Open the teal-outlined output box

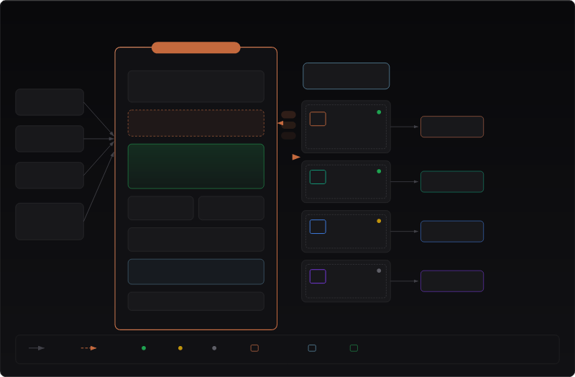coord(452,182)
